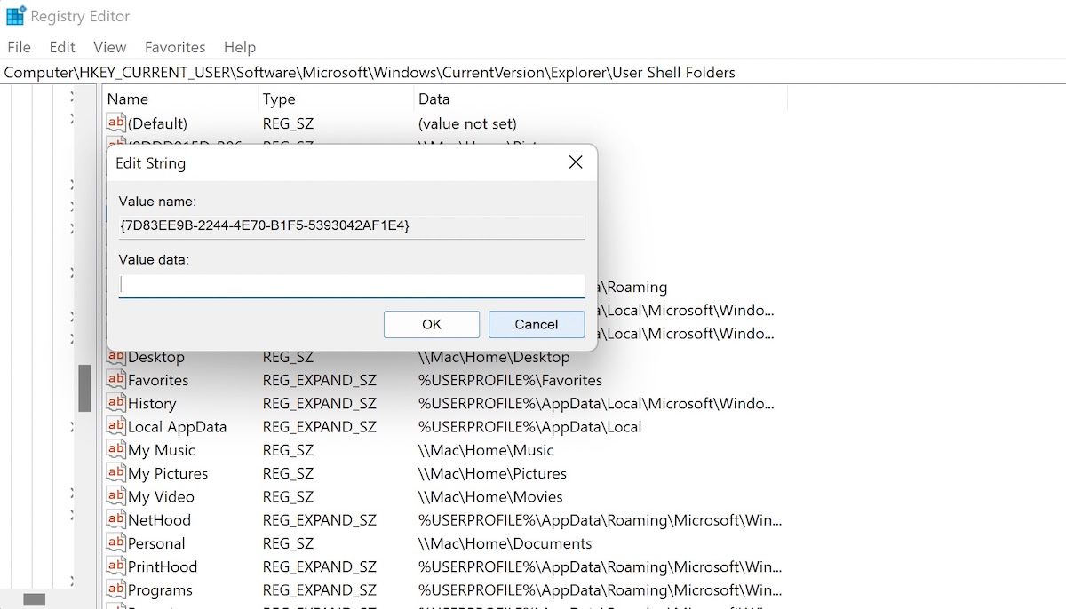Select the PrintHood value icon
Screen dimensions: 1066x609
coord(115,566)
